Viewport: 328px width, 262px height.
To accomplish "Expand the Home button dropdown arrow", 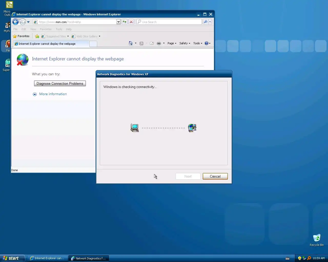I will [x=136, y=43].
